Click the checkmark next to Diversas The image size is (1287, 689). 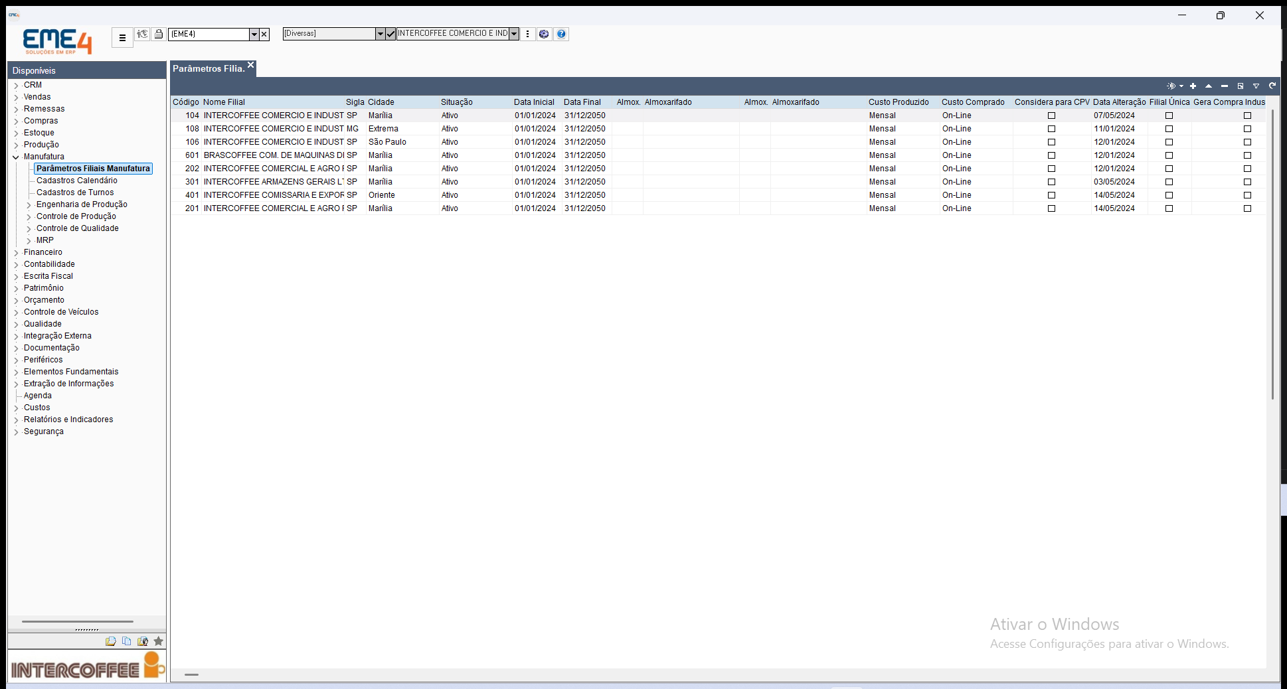coord(390,34)
